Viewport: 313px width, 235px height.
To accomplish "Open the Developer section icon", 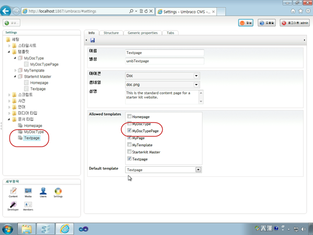I will click(x=13, y=206).
